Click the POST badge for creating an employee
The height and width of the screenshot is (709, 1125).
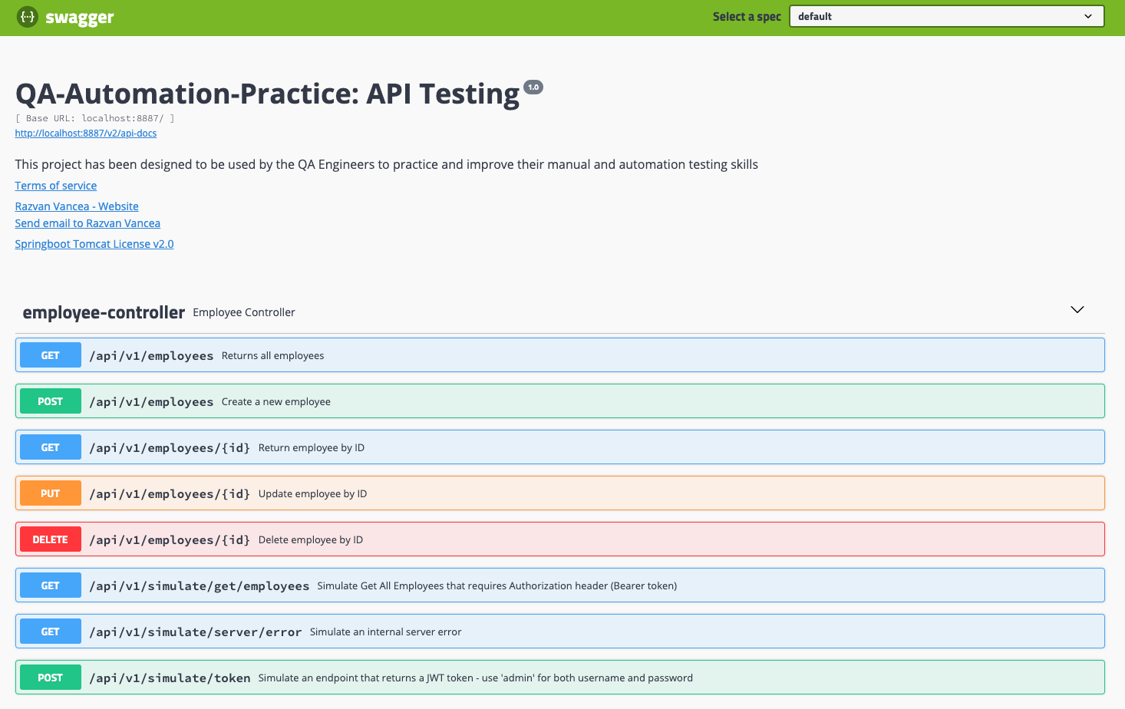coord(50,401)
